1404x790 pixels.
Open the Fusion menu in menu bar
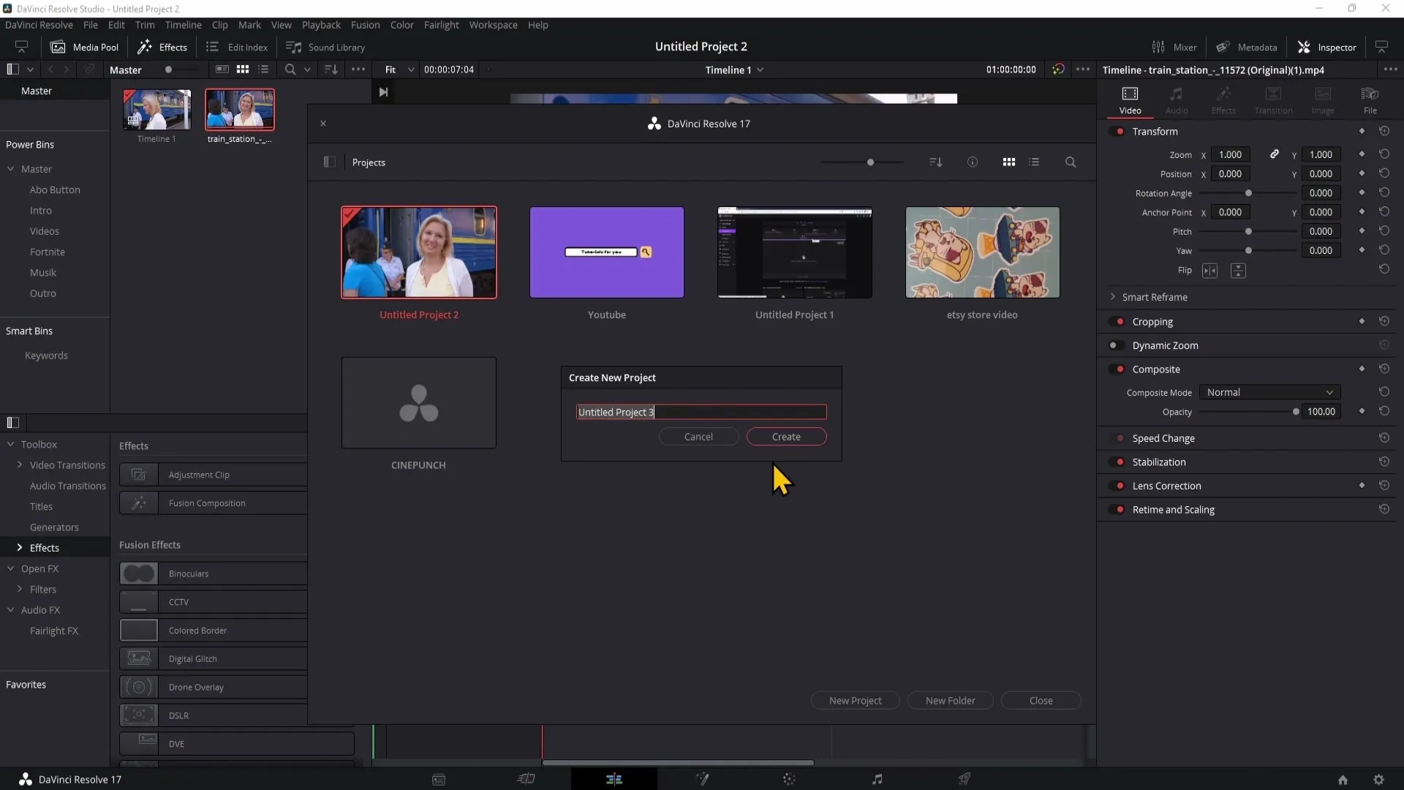pos(364,24)
